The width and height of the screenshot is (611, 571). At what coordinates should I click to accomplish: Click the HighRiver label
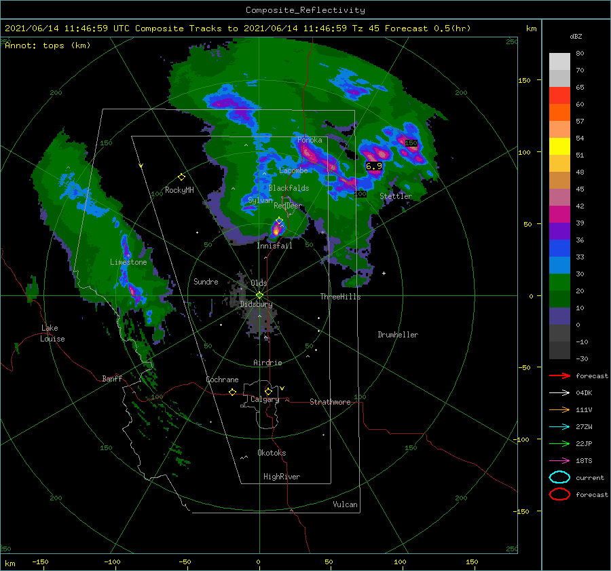point(282,477)
